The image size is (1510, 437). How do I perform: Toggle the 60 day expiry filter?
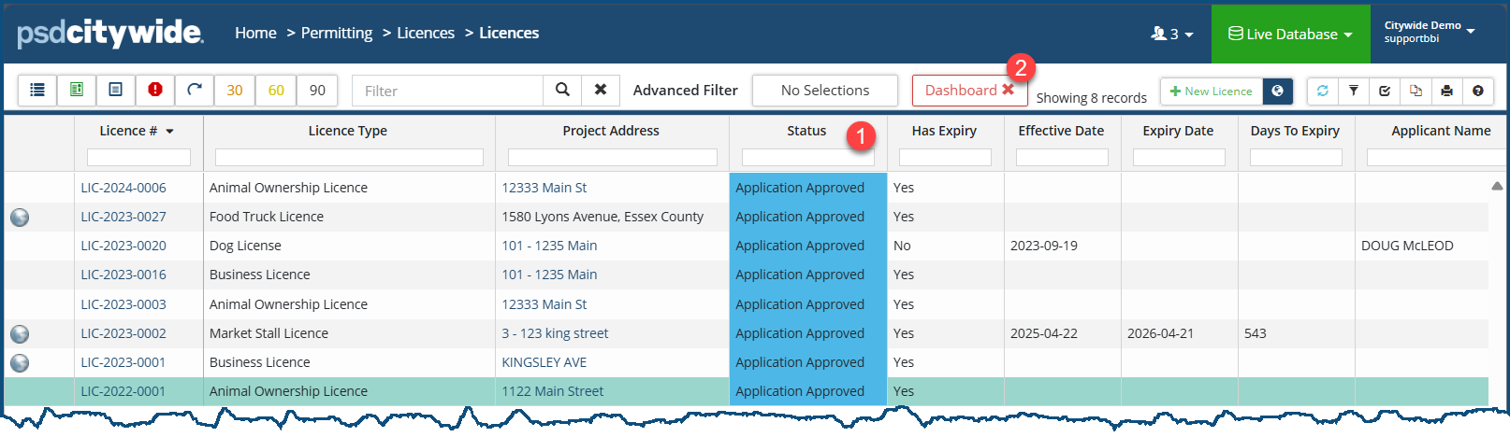coord(276,91)
